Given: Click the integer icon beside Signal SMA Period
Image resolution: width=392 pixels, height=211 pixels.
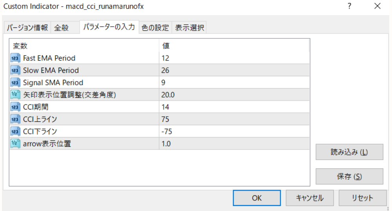Looking at the screenshot, I should pos(15,83).
